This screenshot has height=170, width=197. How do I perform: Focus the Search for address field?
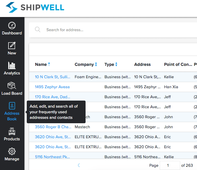(113, 30)
